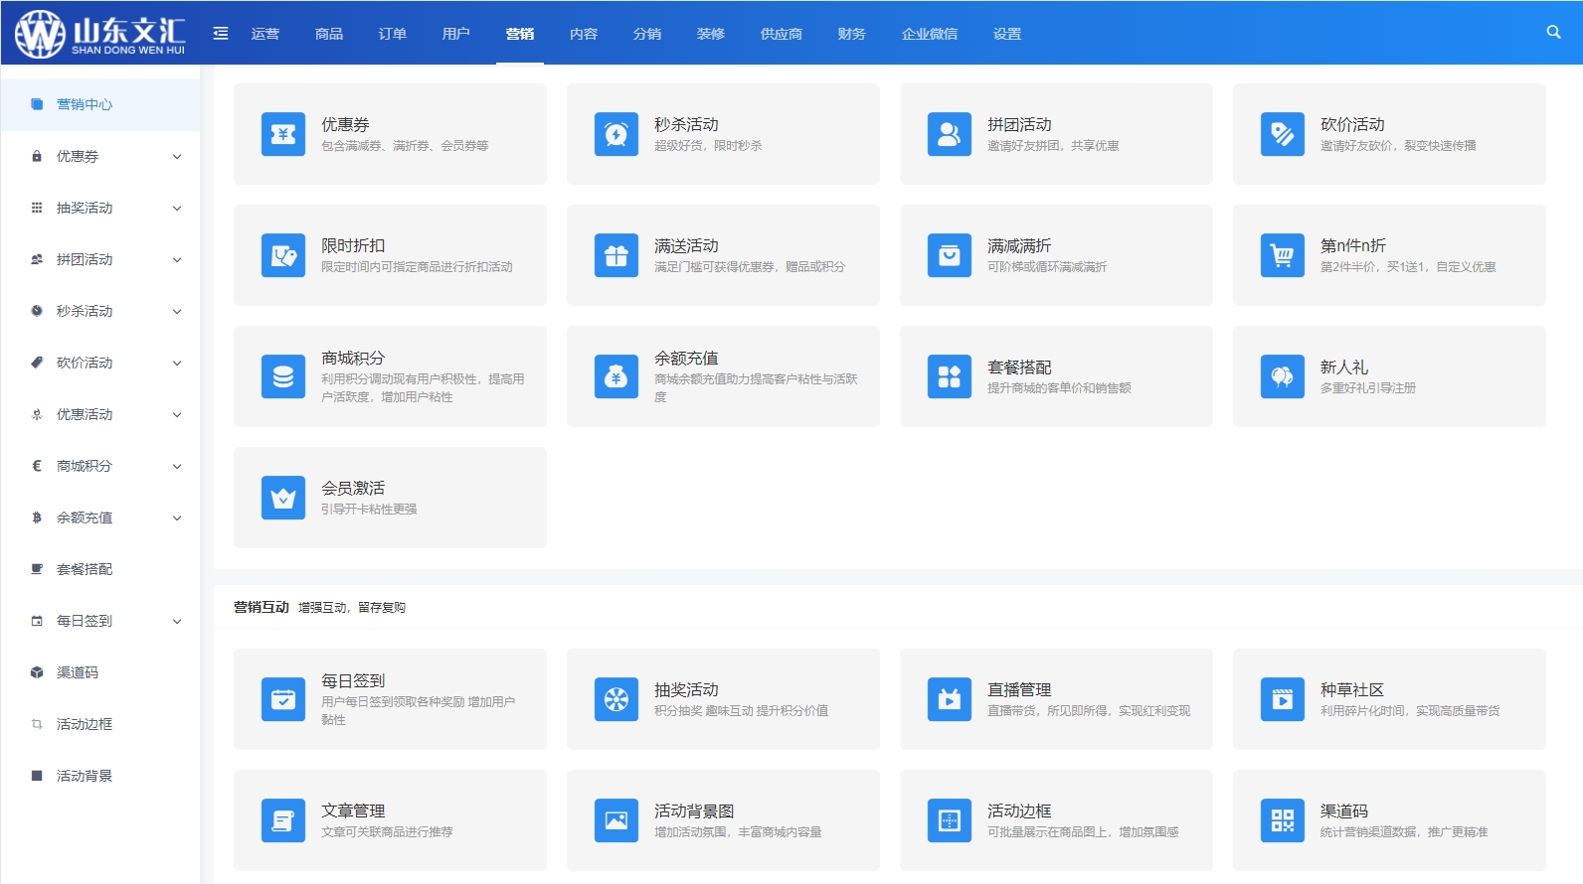Open 套餐搭配 in the sidebar
The image size is (1583, 884).
click(x=100, y=569)
